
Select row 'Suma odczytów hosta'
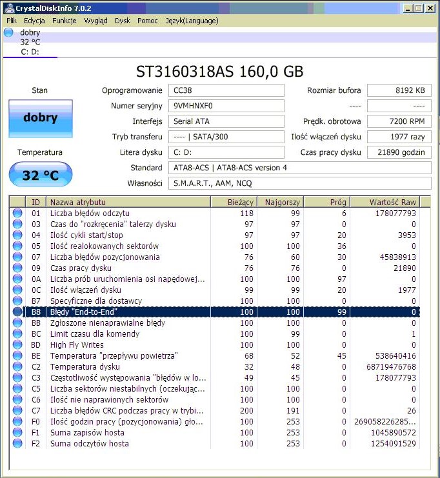pyautogui.click(x=215, y=444)
